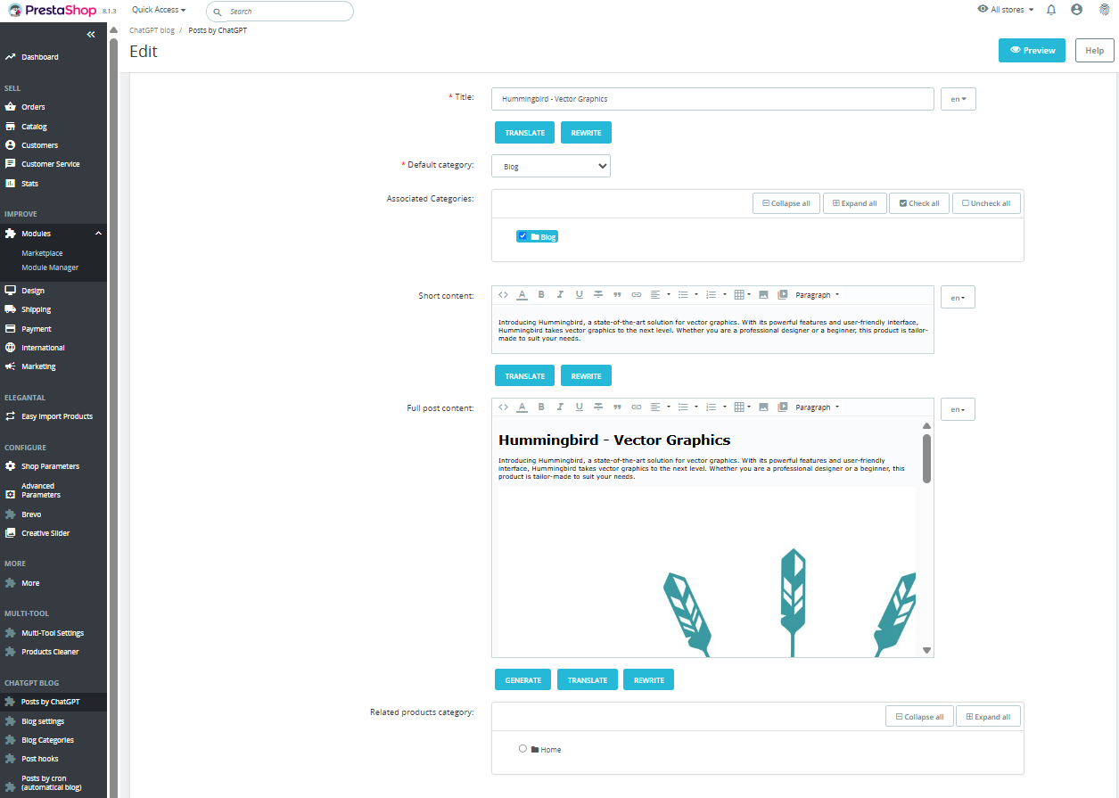Screen dimensions: 1119x798
Task: Insert blockquote in Full post content editor
Action: click(x=617, y=407)
